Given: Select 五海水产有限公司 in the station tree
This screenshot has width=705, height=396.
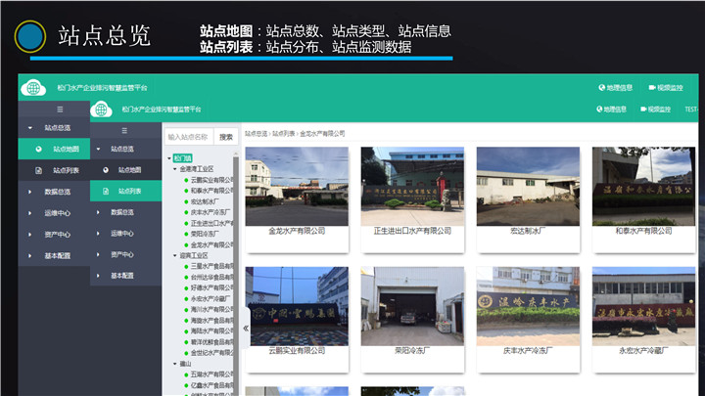Looking at the screenshot, I should [x=211, y=374].
